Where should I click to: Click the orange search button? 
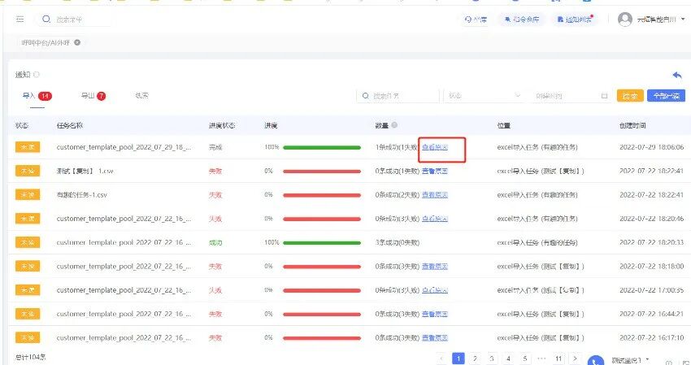click(x=630, y=96)
